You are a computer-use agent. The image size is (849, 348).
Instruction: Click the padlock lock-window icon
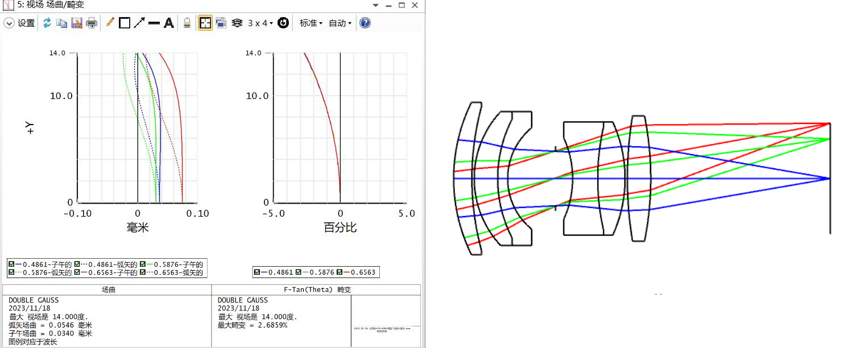[187, 23]
